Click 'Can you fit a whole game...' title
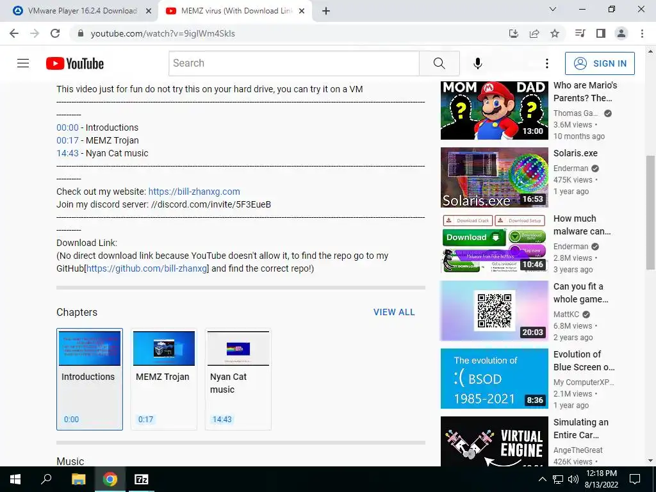The image size is (656, 492). [x=580, y=293]
